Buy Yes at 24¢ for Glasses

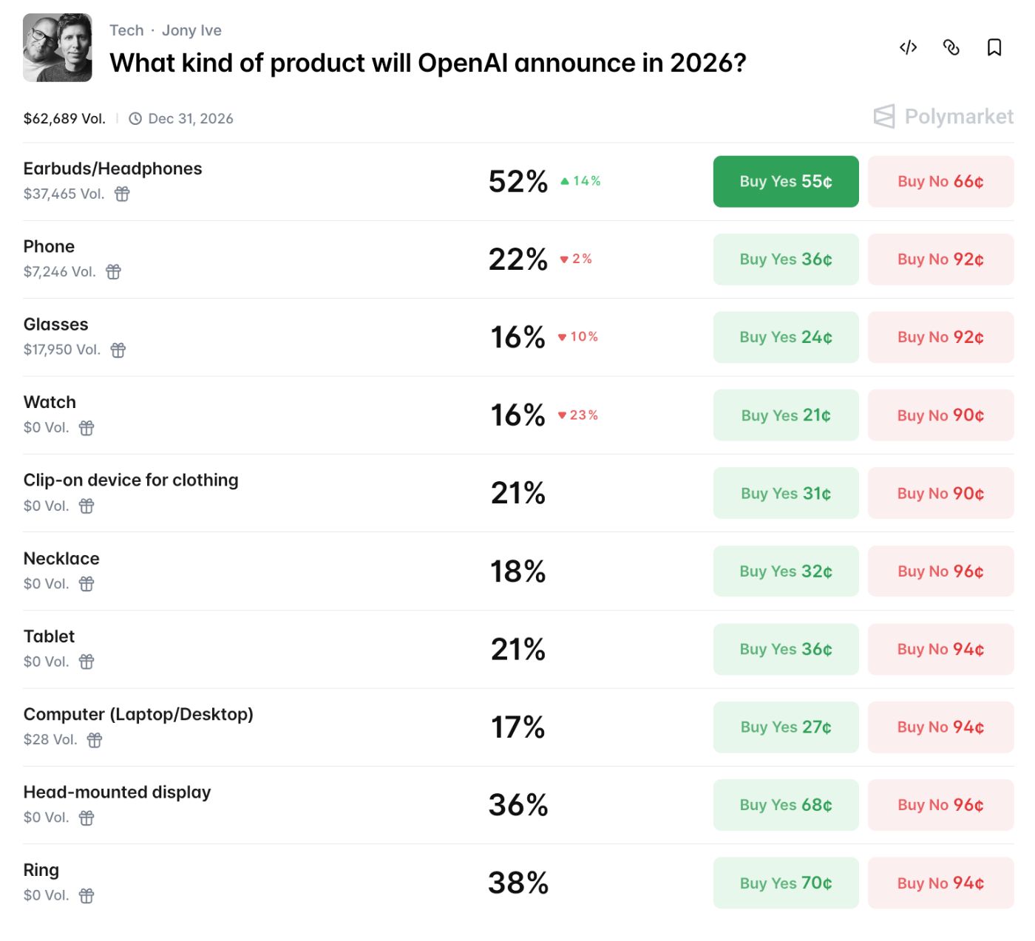click(785, 337)
